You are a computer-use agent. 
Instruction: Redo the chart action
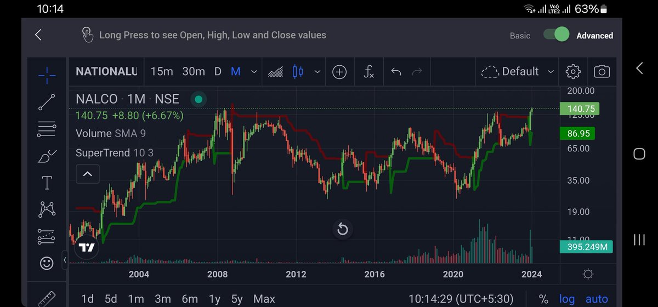(417, 72)
